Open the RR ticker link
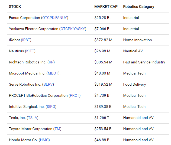Viewport: 171px width, 145px height. click(51, 62)
